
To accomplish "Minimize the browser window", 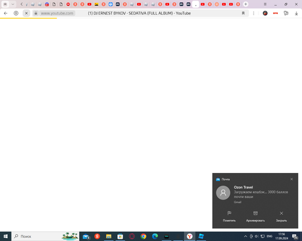I will tap(275, 4).
